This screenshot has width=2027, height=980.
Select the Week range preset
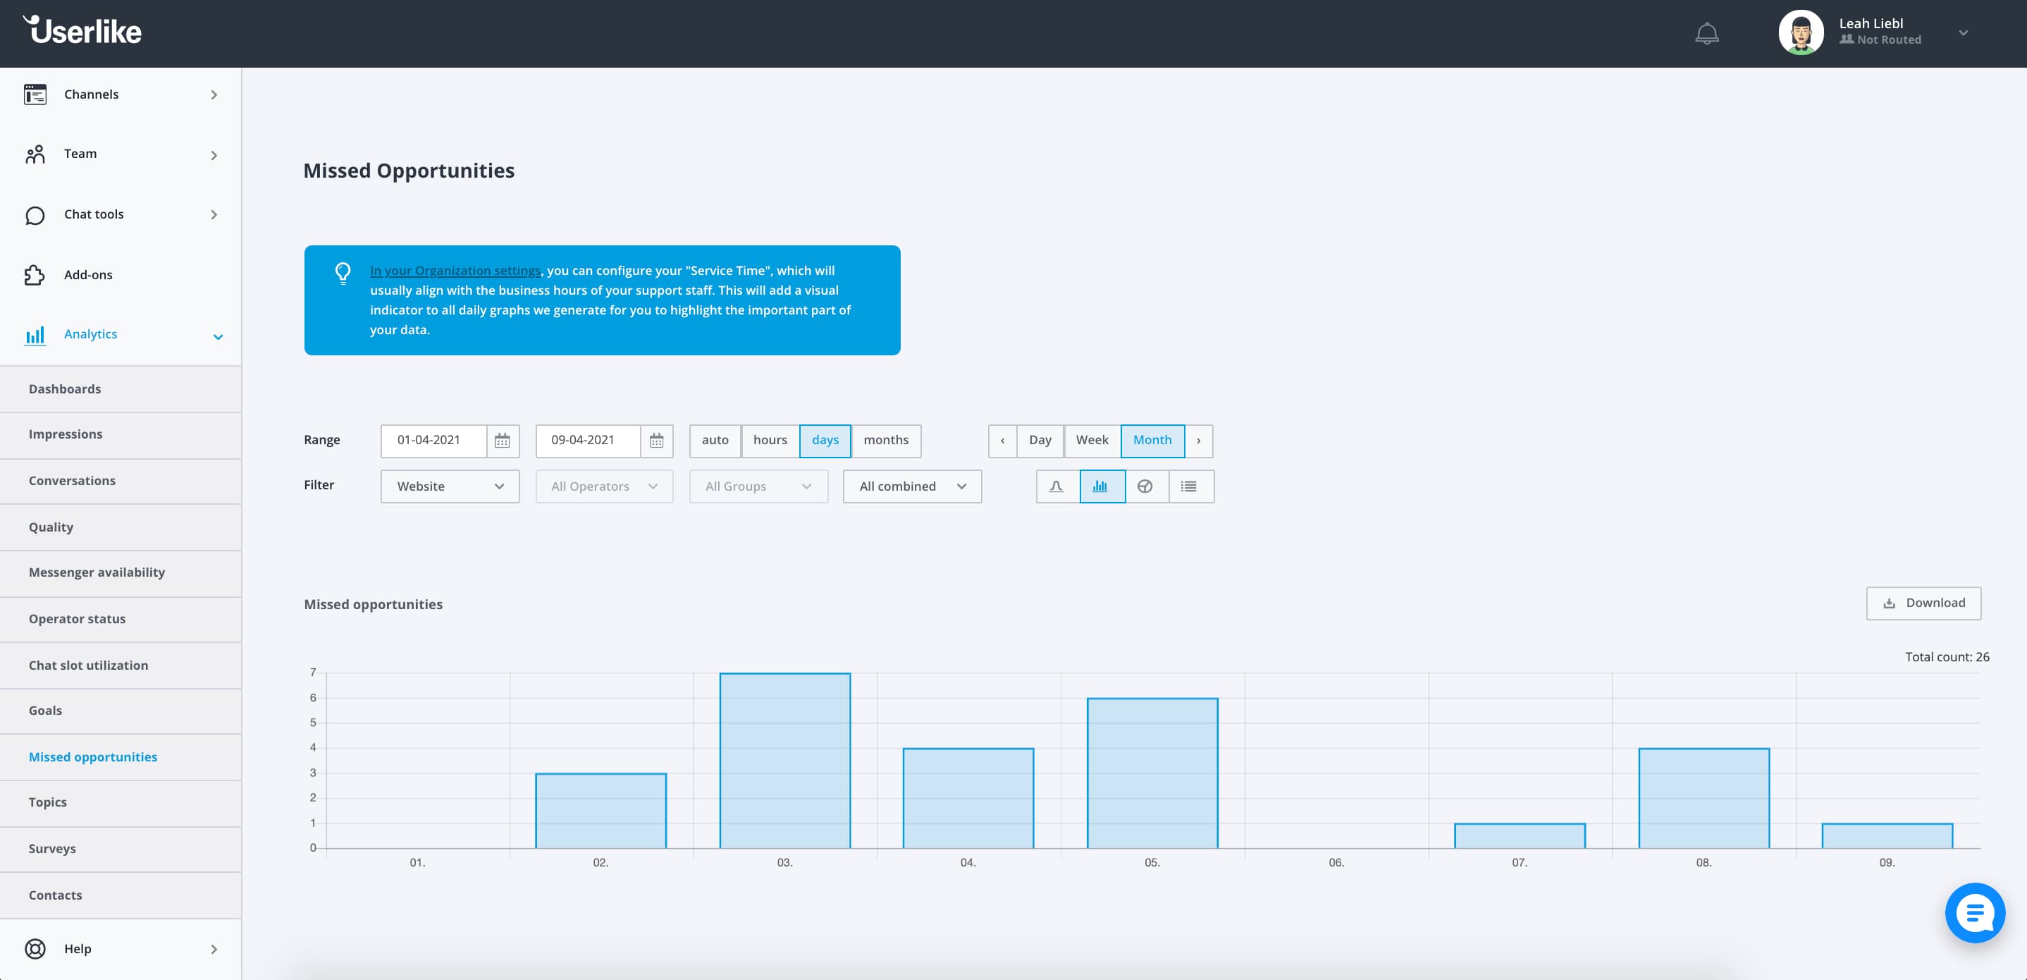1092,441
